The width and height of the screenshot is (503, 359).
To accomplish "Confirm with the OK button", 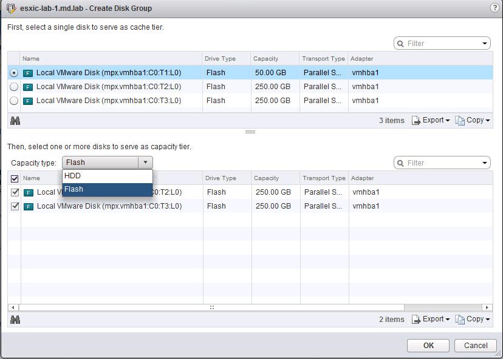I will (428, 346).
